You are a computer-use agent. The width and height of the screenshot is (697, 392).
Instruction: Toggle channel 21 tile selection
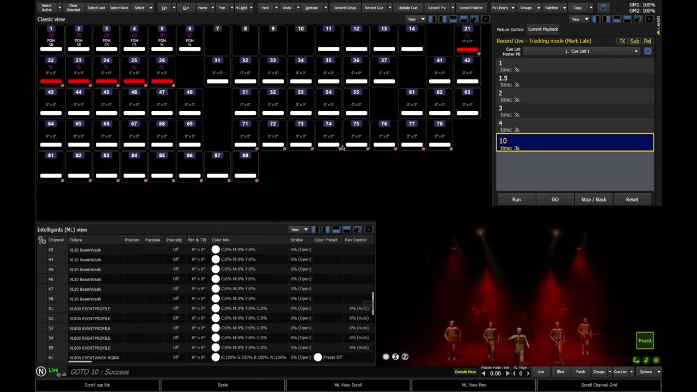click(x=467, y=40)
